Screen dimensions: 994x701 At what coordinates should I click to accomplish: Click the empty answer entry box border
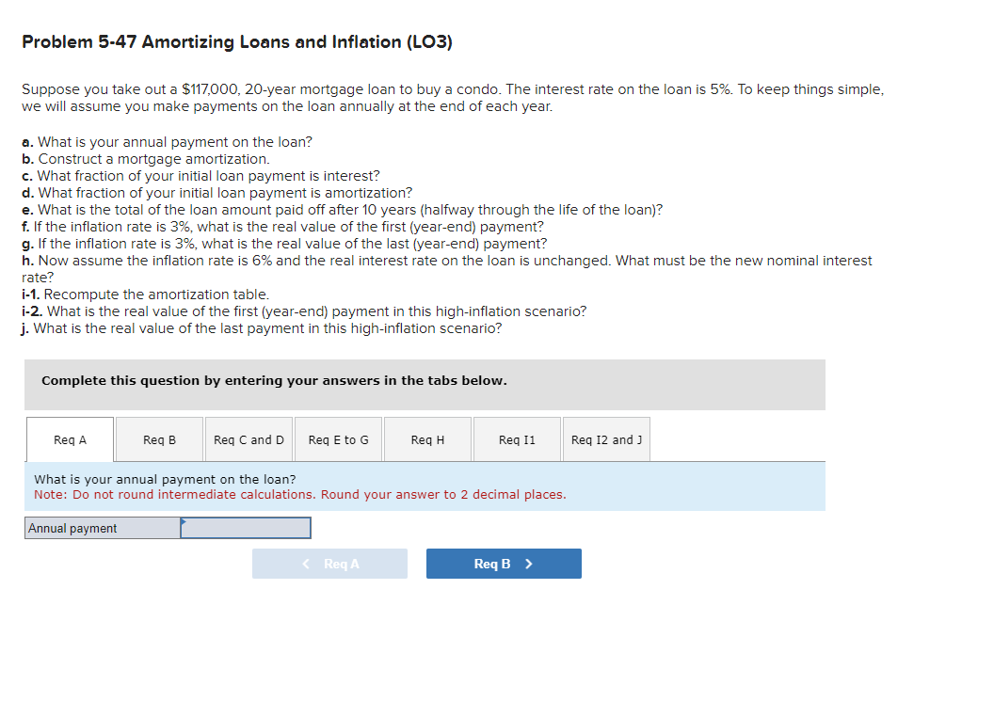(311, 528)
